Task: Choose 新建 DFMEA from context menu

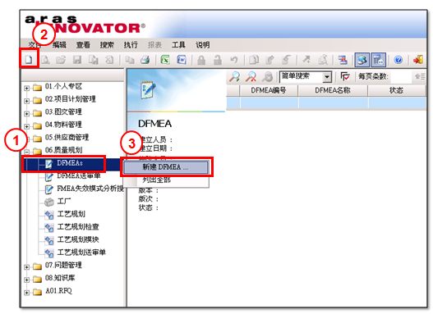Action: [165, 167]
